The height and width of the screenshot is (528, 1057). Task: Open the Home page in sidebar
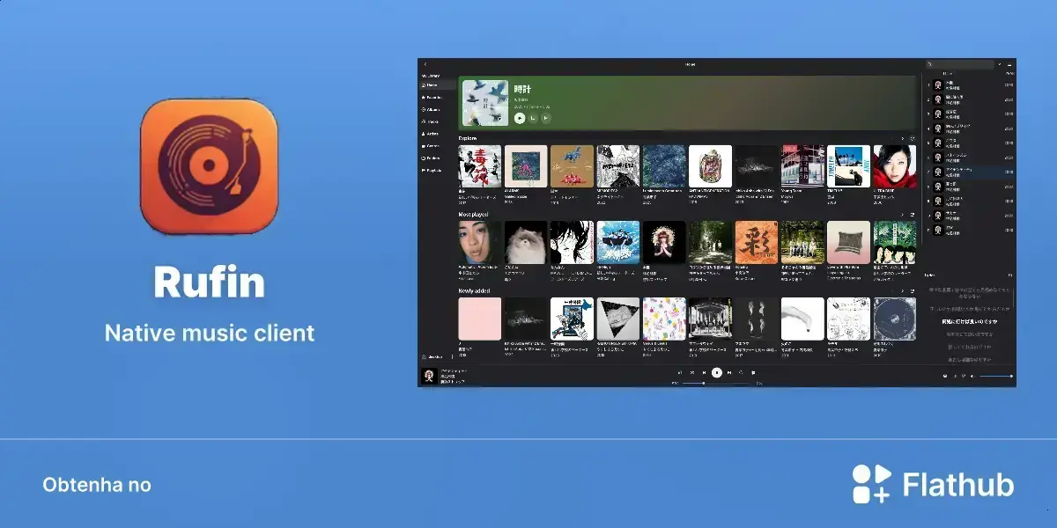(438, 85)
